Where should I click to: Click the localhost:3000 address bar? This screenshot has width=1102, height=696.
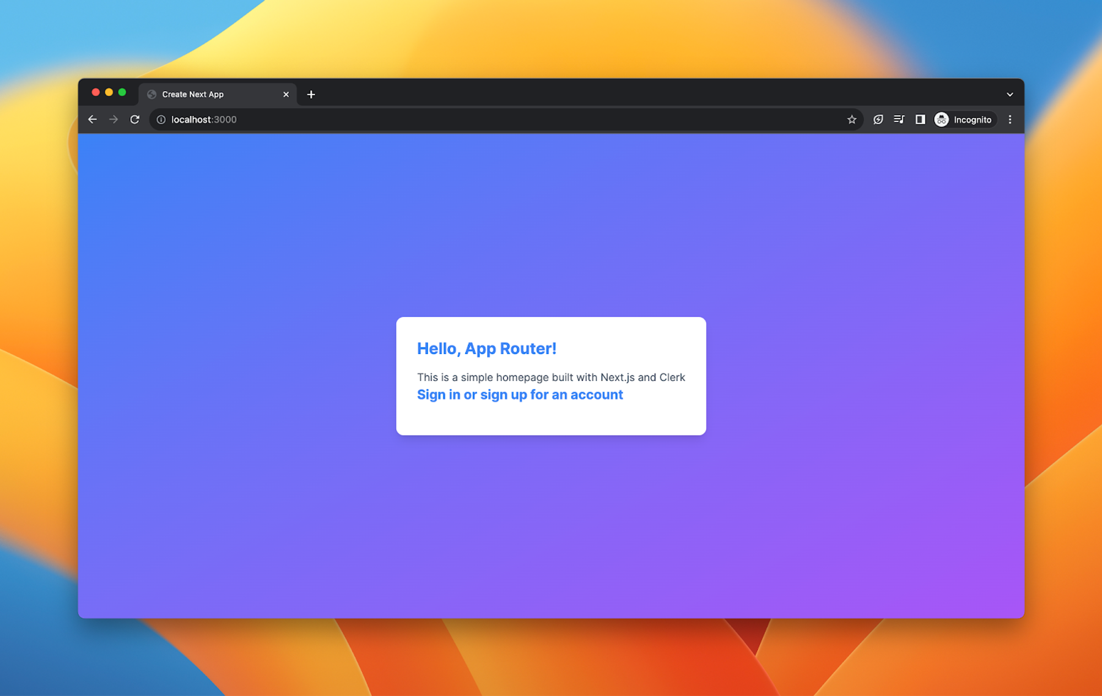click(x=506, y=119)
